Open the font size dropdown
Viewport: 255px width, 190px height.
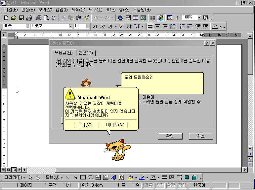coord(87,26)
